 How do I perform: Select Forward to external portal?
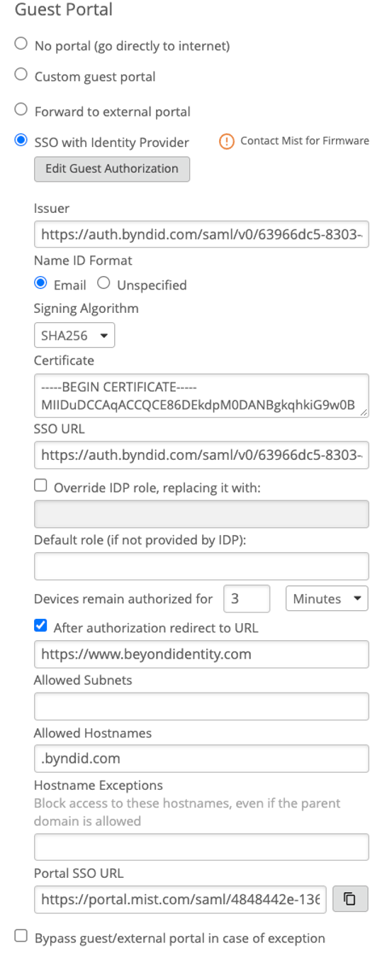[x=21, y=110]
